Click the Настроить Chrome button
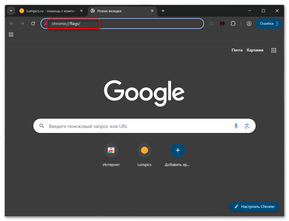This screenshot has height=221, width=289. click(254, 206)
